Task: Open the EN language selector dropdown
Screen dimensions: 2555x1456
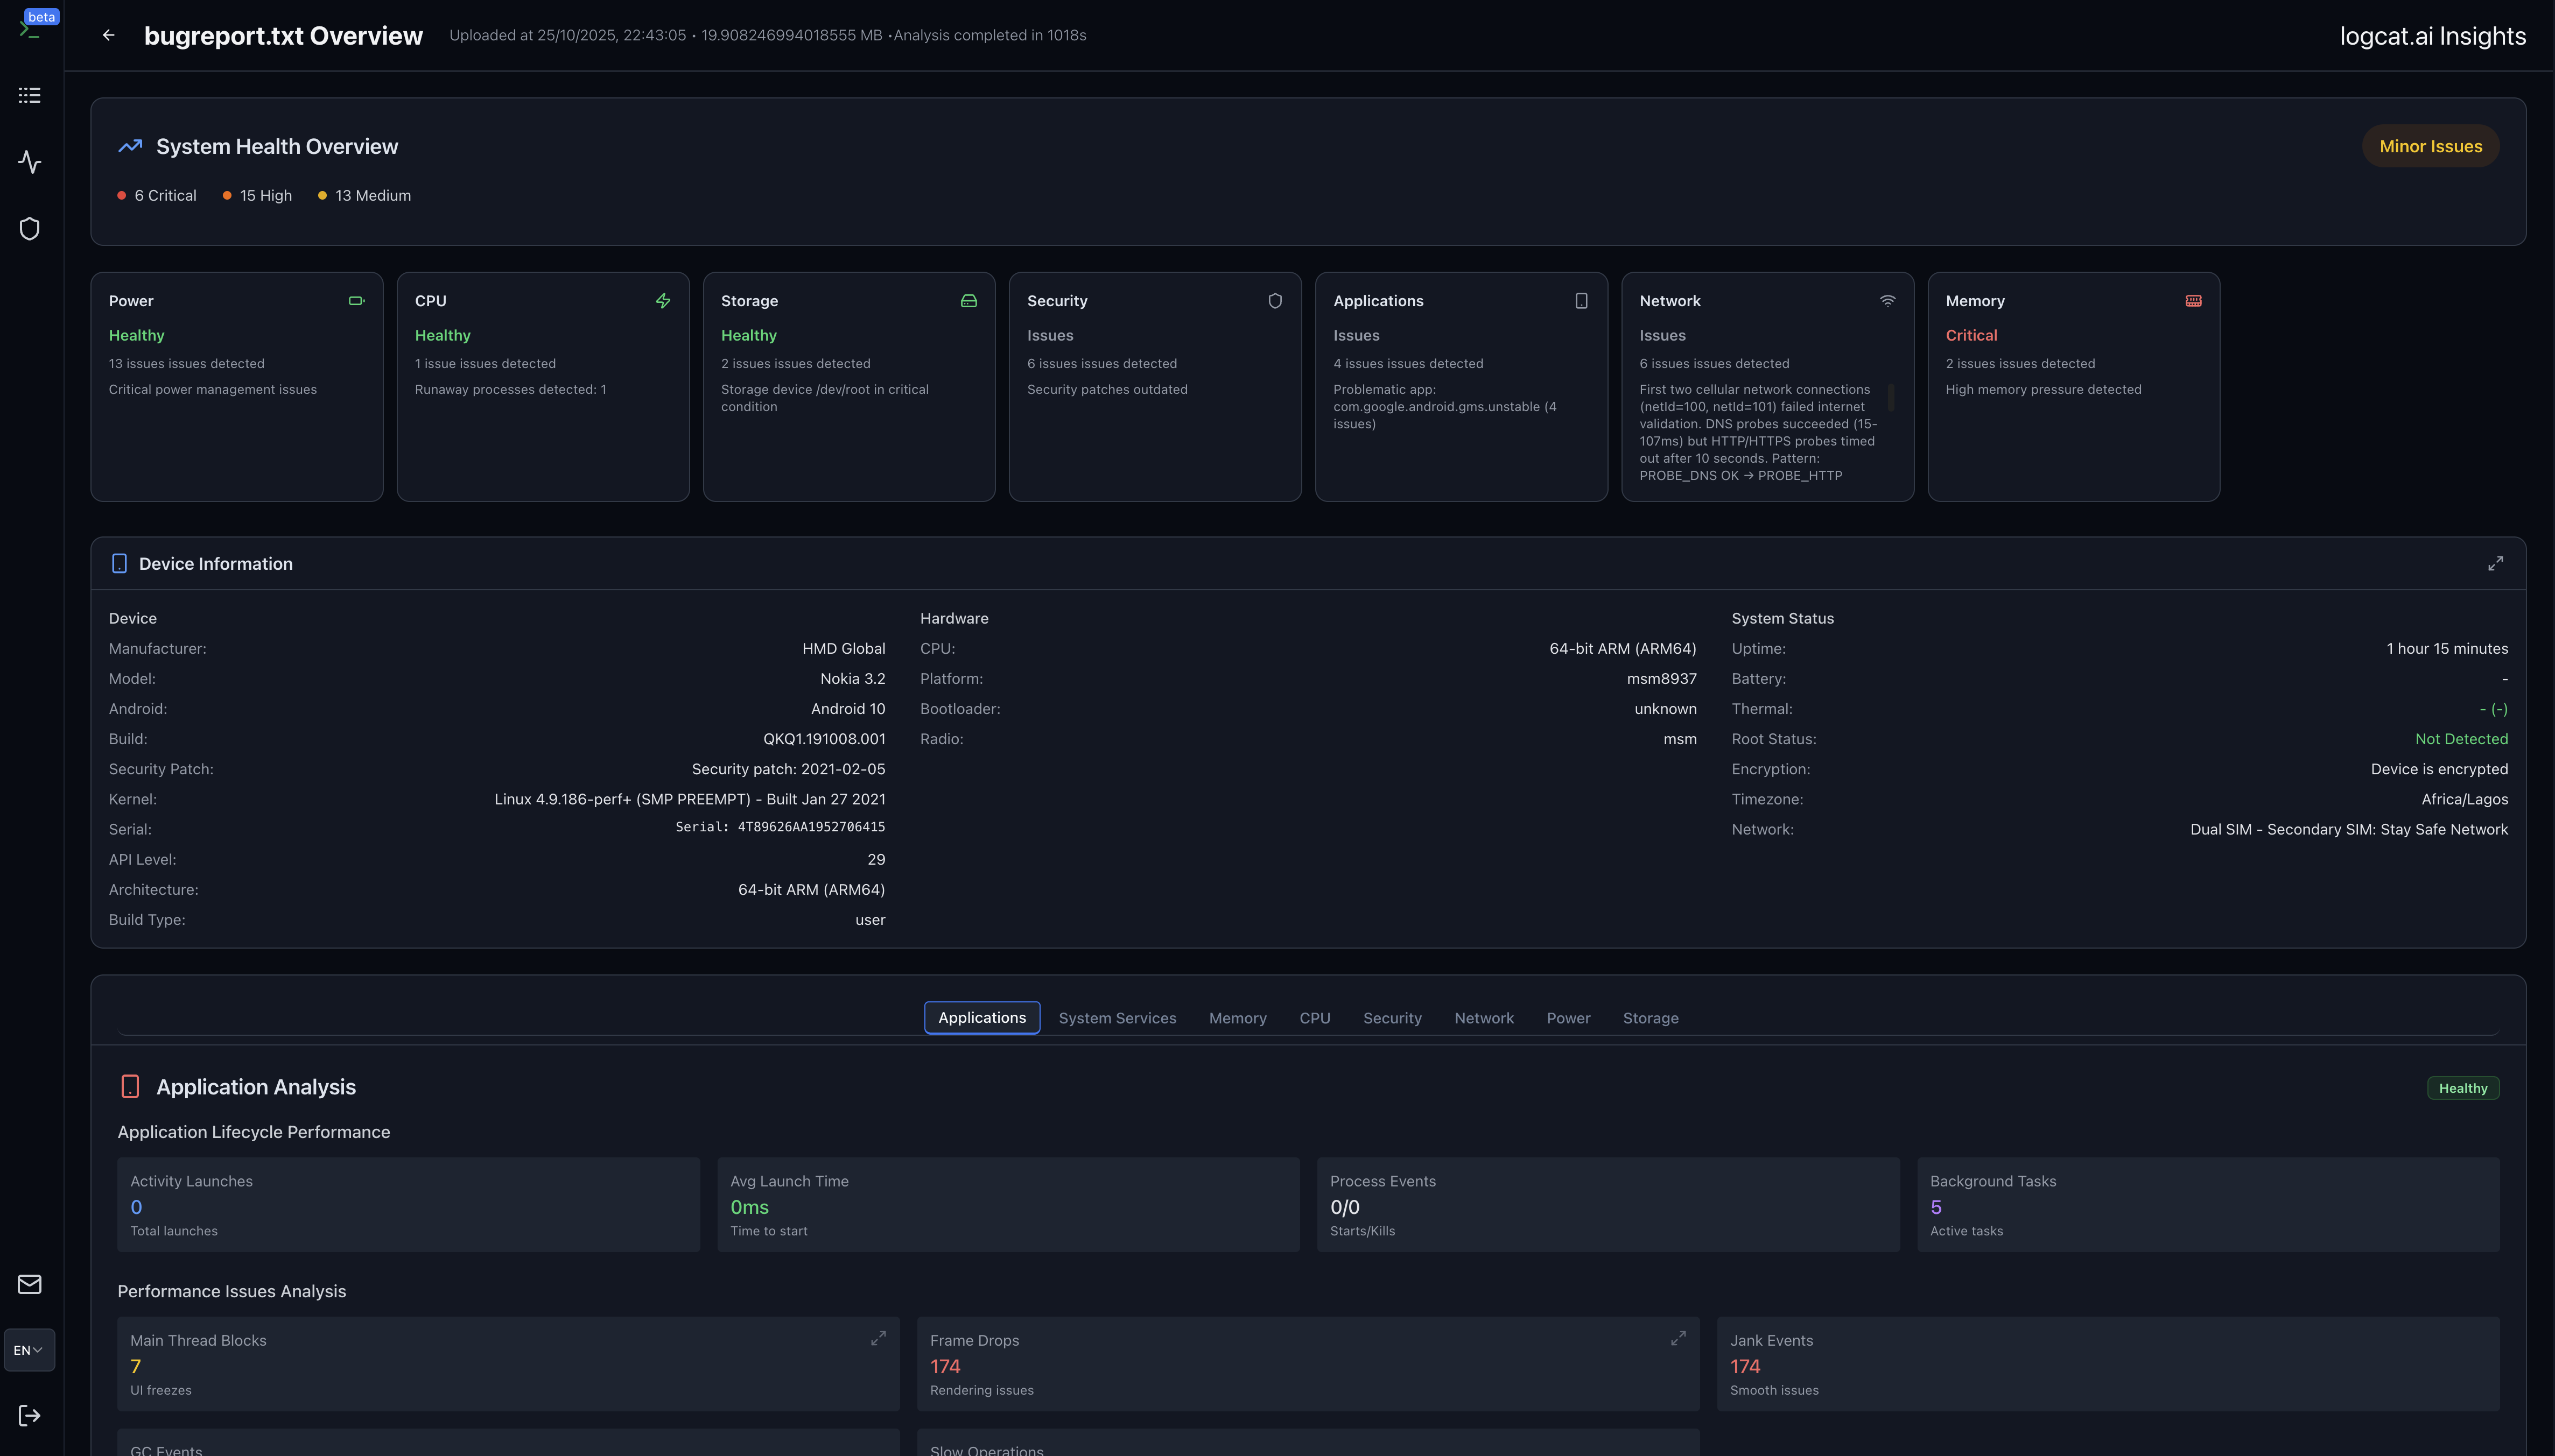Action: [x=28, y=1349]
